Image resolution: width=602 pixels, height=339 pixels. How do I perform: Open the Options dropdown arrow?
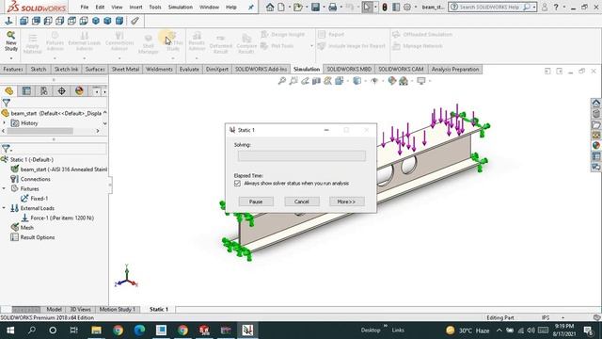coord(416,7)
